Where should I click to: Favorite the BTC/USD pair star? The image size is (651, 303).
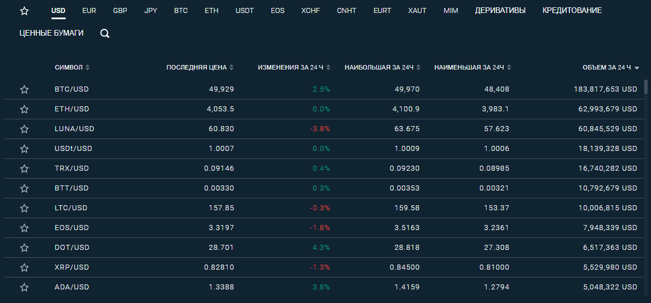click(24, 89)
